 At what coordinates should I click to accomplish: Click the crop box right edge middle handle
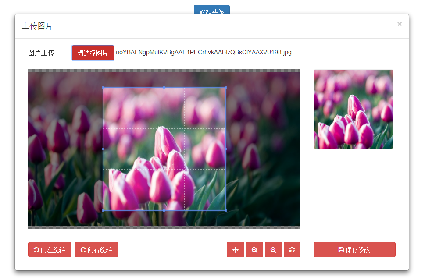(225, 149)
